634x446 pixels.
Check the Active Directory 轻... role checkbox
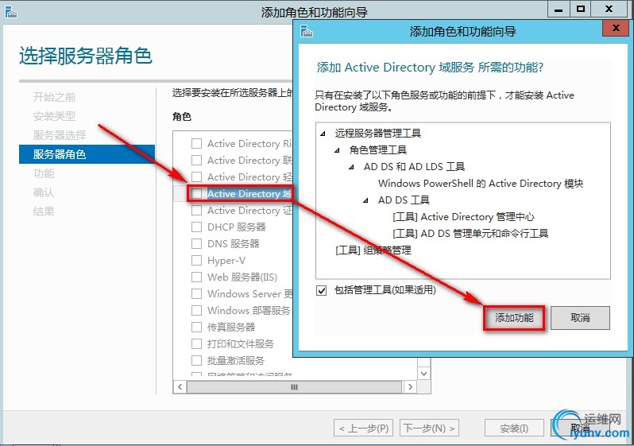(196, 176)
